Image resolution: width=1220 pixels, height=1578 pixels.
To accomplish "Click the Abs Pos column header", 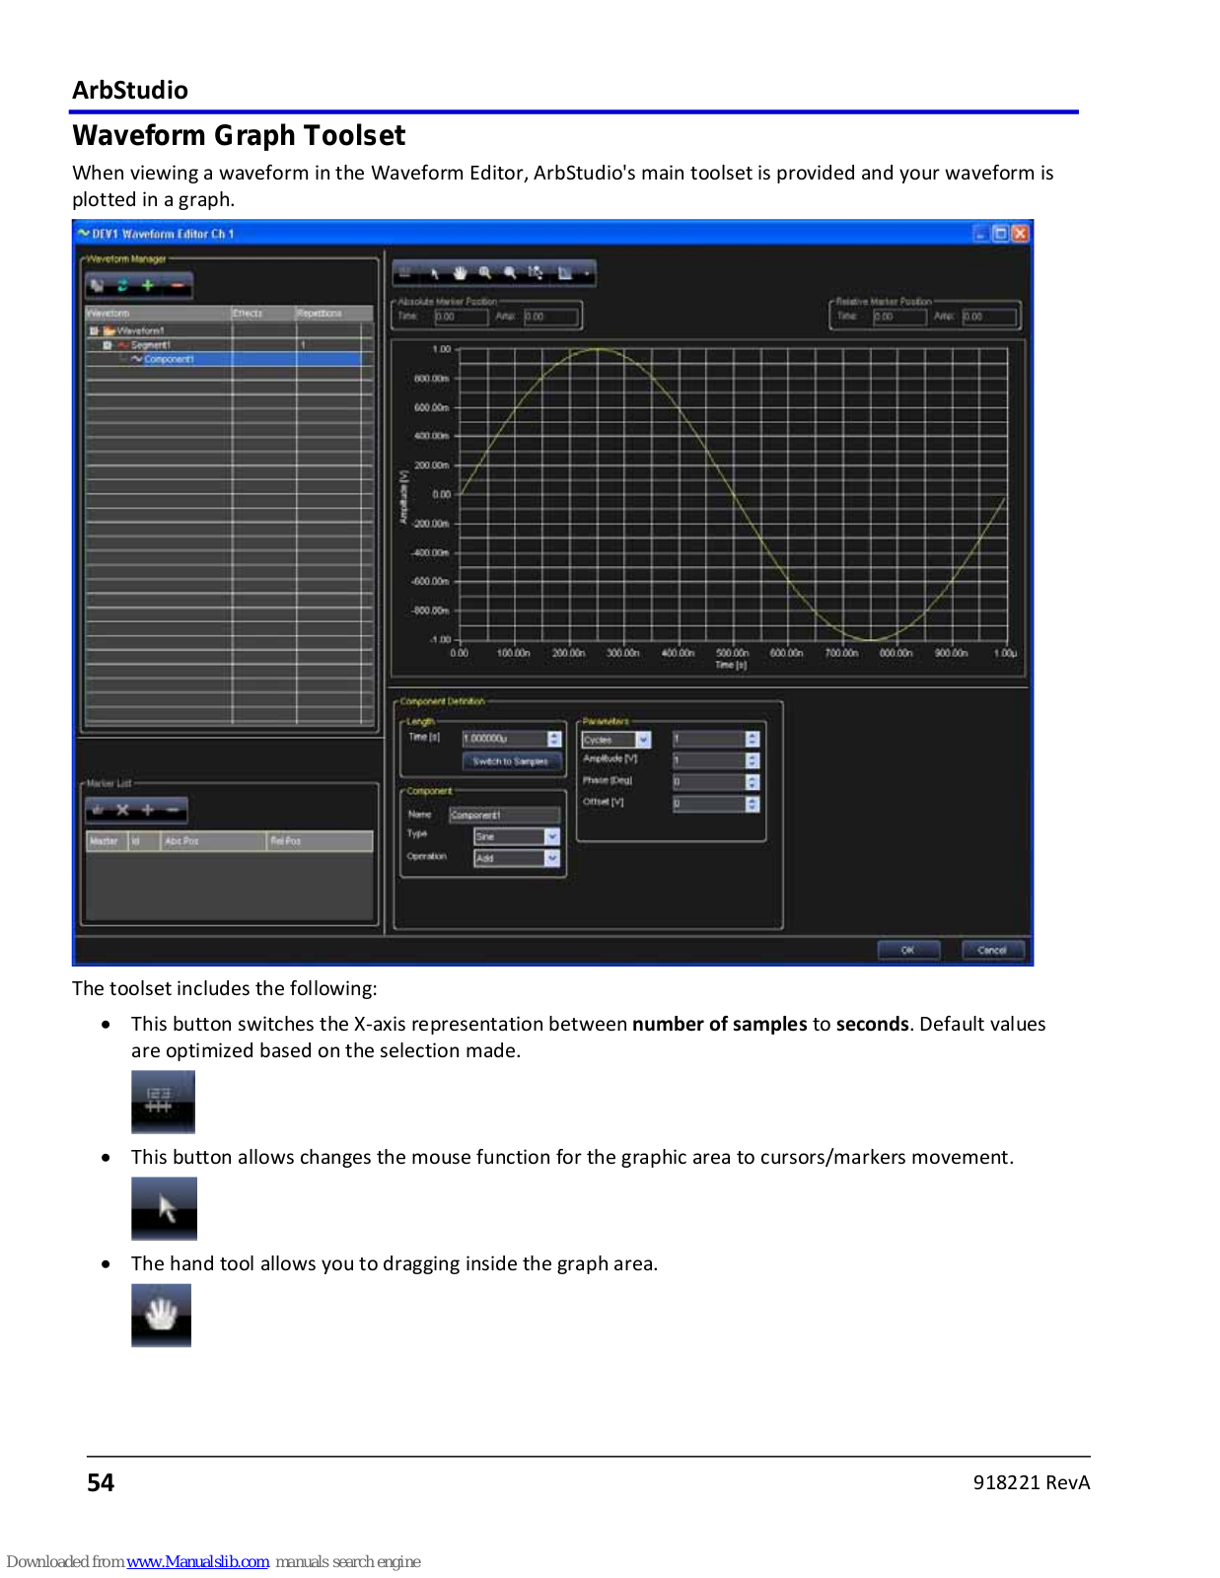I will (213, 841).
